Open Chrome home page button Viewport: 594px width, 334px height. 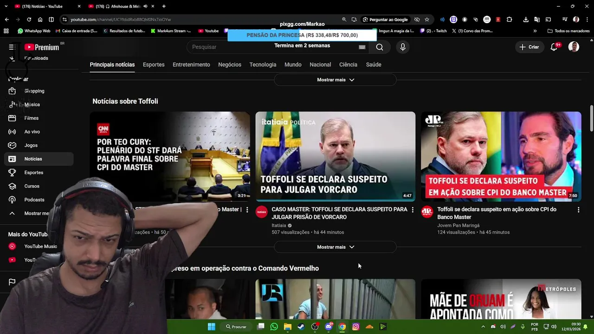point(40,19)
